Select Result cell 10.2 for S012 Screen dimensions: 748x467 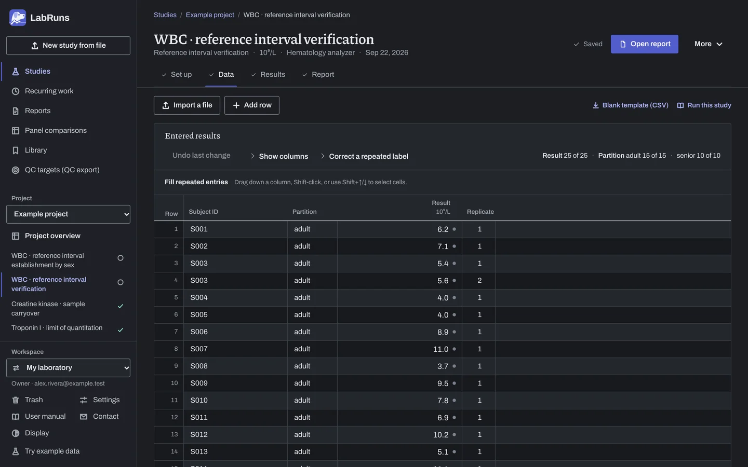(x=399, y=435)
